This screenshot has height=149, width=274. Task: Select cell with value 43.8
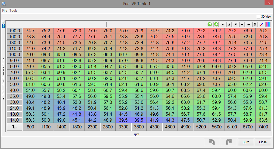coord(92,114)
